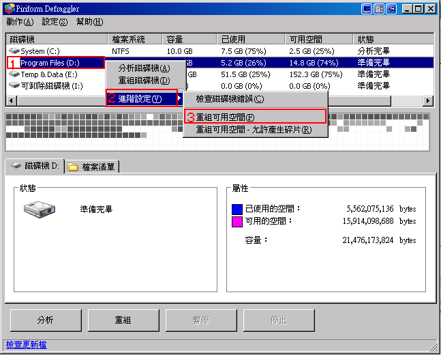Click the System (C:) drive icon
The width and height of the screenshot is (441, 355).
coord(14,51)
